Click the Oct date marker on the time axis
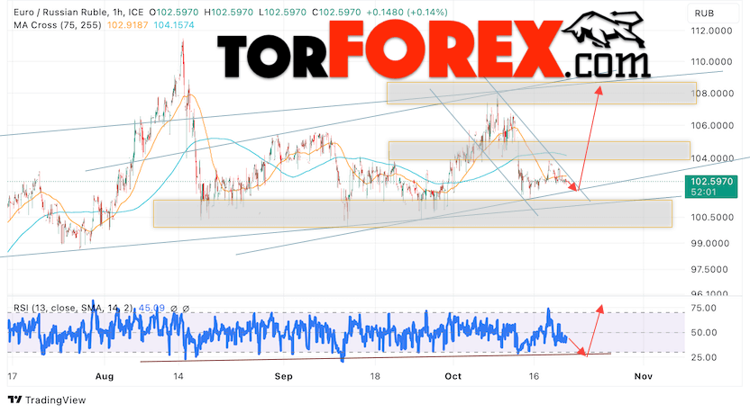This screenshot has width=750, height=413. [453, 376]
